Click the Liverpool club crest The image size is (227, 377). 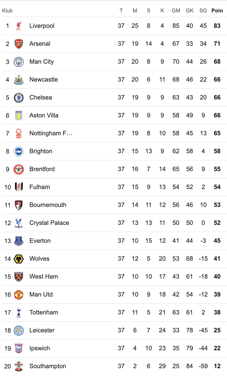[19, 26]
